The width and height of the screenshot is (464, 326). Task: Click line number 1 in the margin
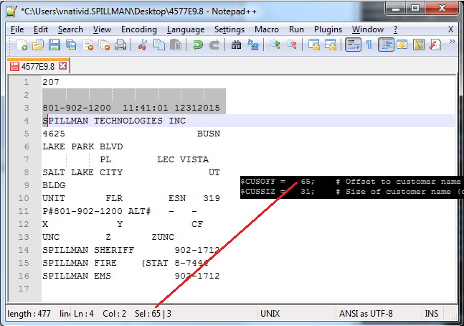tap(27, 82)
